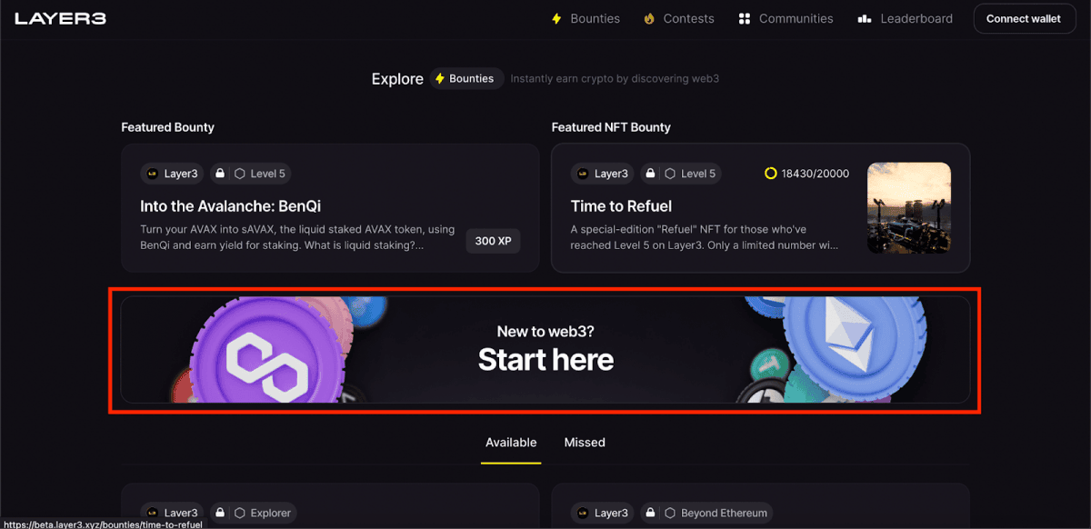1091x529 pixels.
Task: Click the lightning bolt Bounties icon in navbar
Action: pos(557,18)
